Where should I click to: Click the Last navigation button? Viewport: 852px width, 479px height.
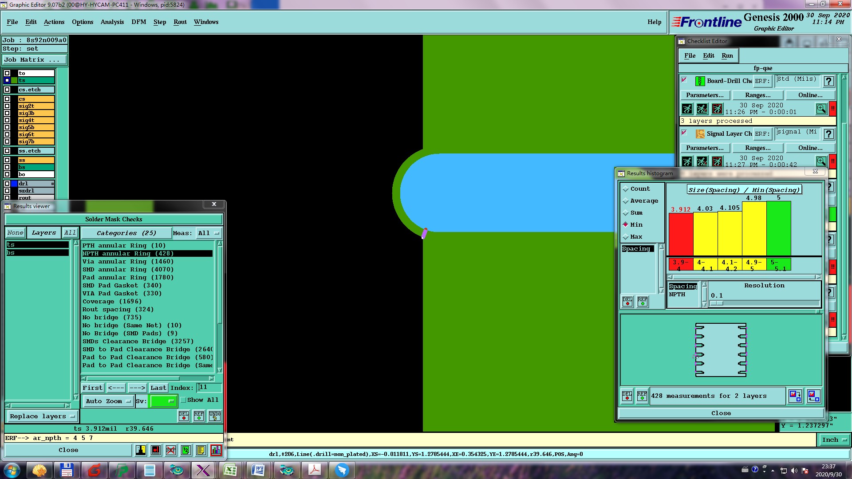[158, 388]
